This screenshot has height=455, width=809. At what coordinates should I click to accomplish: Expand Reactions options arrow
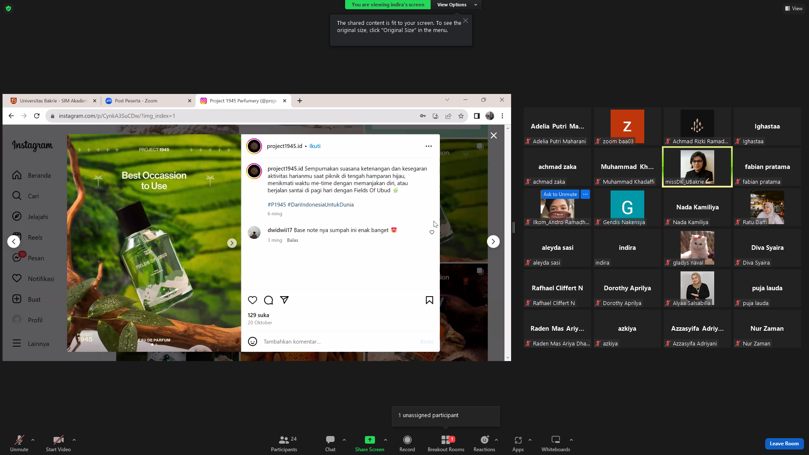click(x=496, y=440)
